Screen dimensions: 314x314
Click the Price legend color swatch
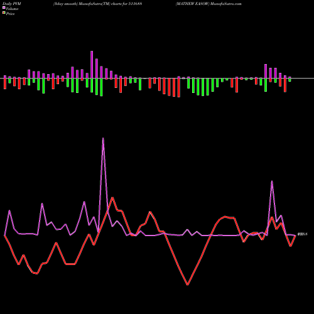[x=4, y=13]
